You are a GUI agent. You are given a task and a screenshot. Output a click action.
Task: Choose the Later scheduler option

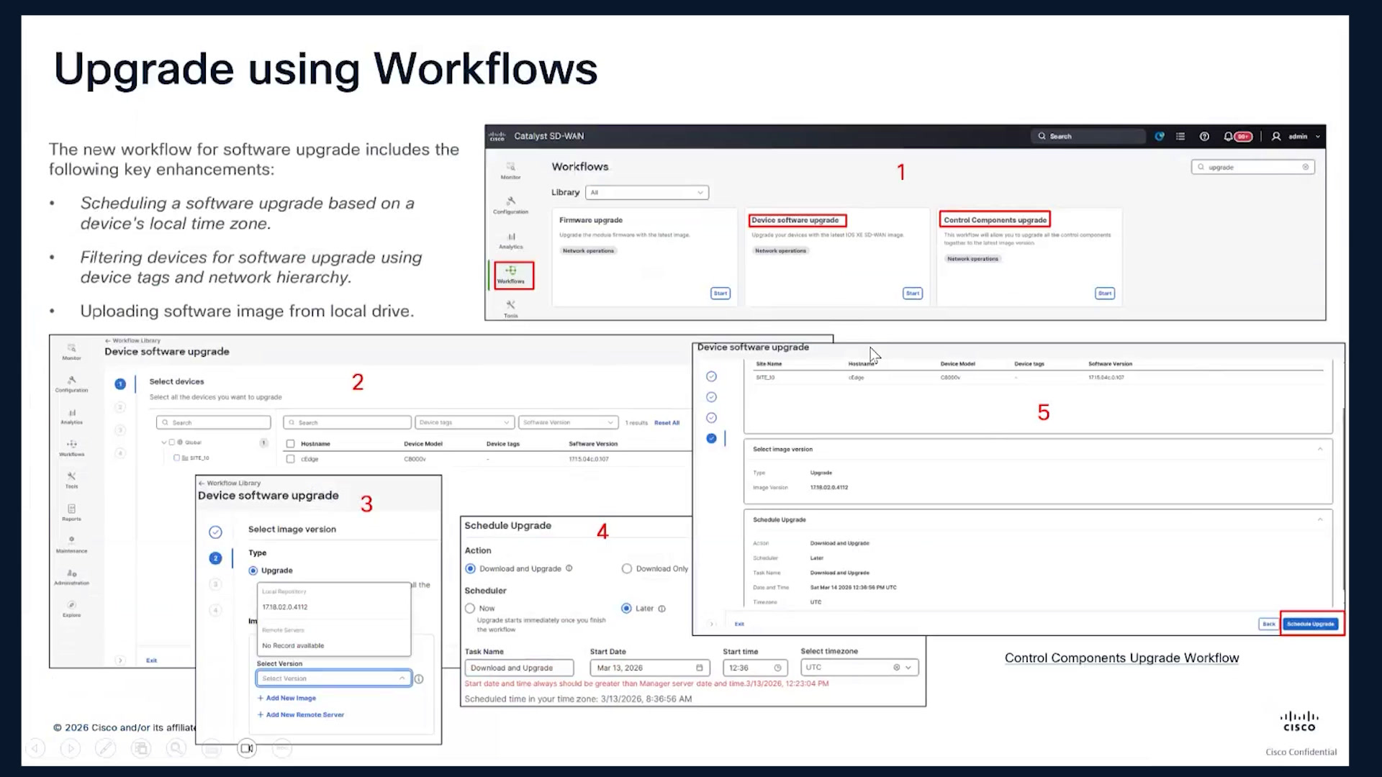(x=626, y=608)
